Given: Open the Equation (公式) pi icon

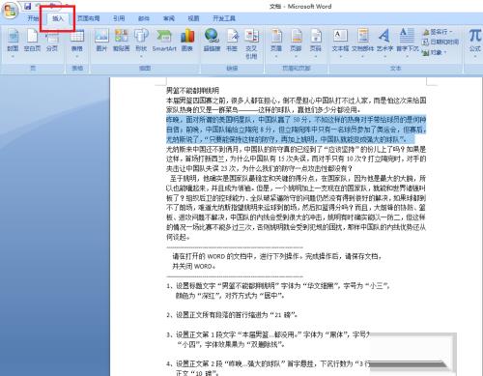Looking at the screenshot, I should click(x=475, y=40).
